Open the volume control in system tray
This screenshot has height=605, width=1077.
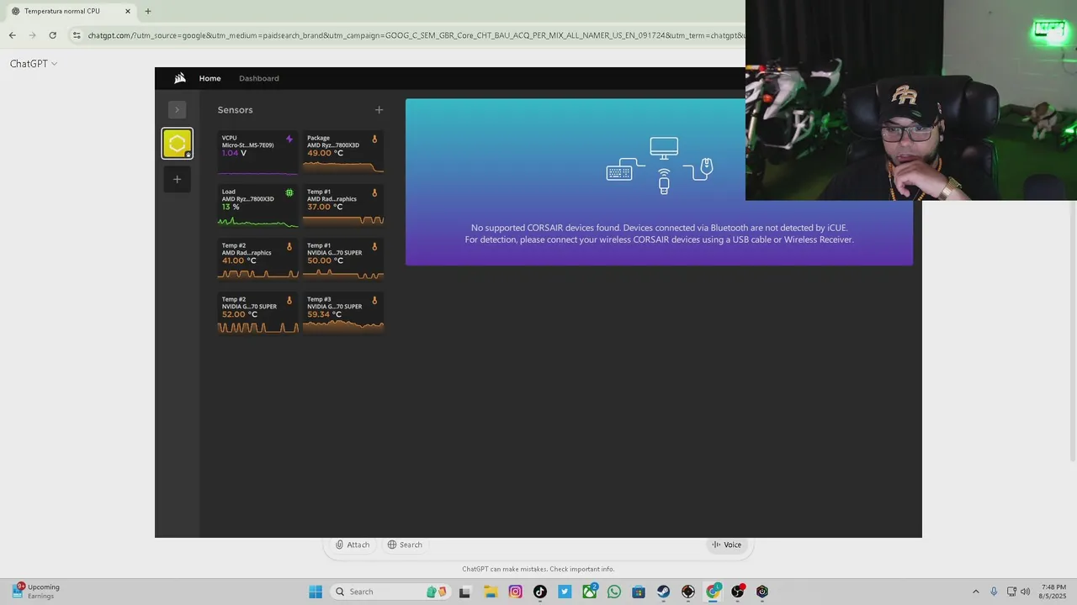[1025, 592]
